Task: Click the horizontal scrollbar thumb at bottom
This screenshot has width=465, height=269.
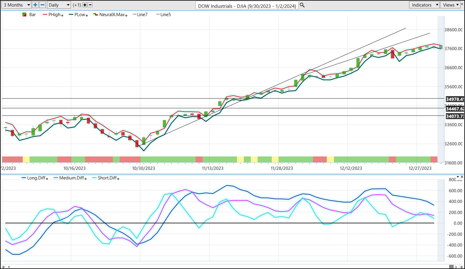Action: click(451, 267)
